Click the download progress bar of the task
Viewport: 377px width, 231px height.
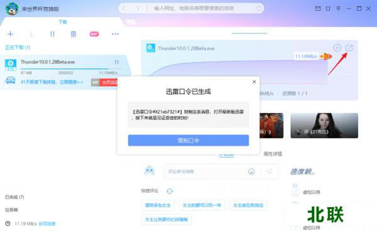tap(71, 68)
